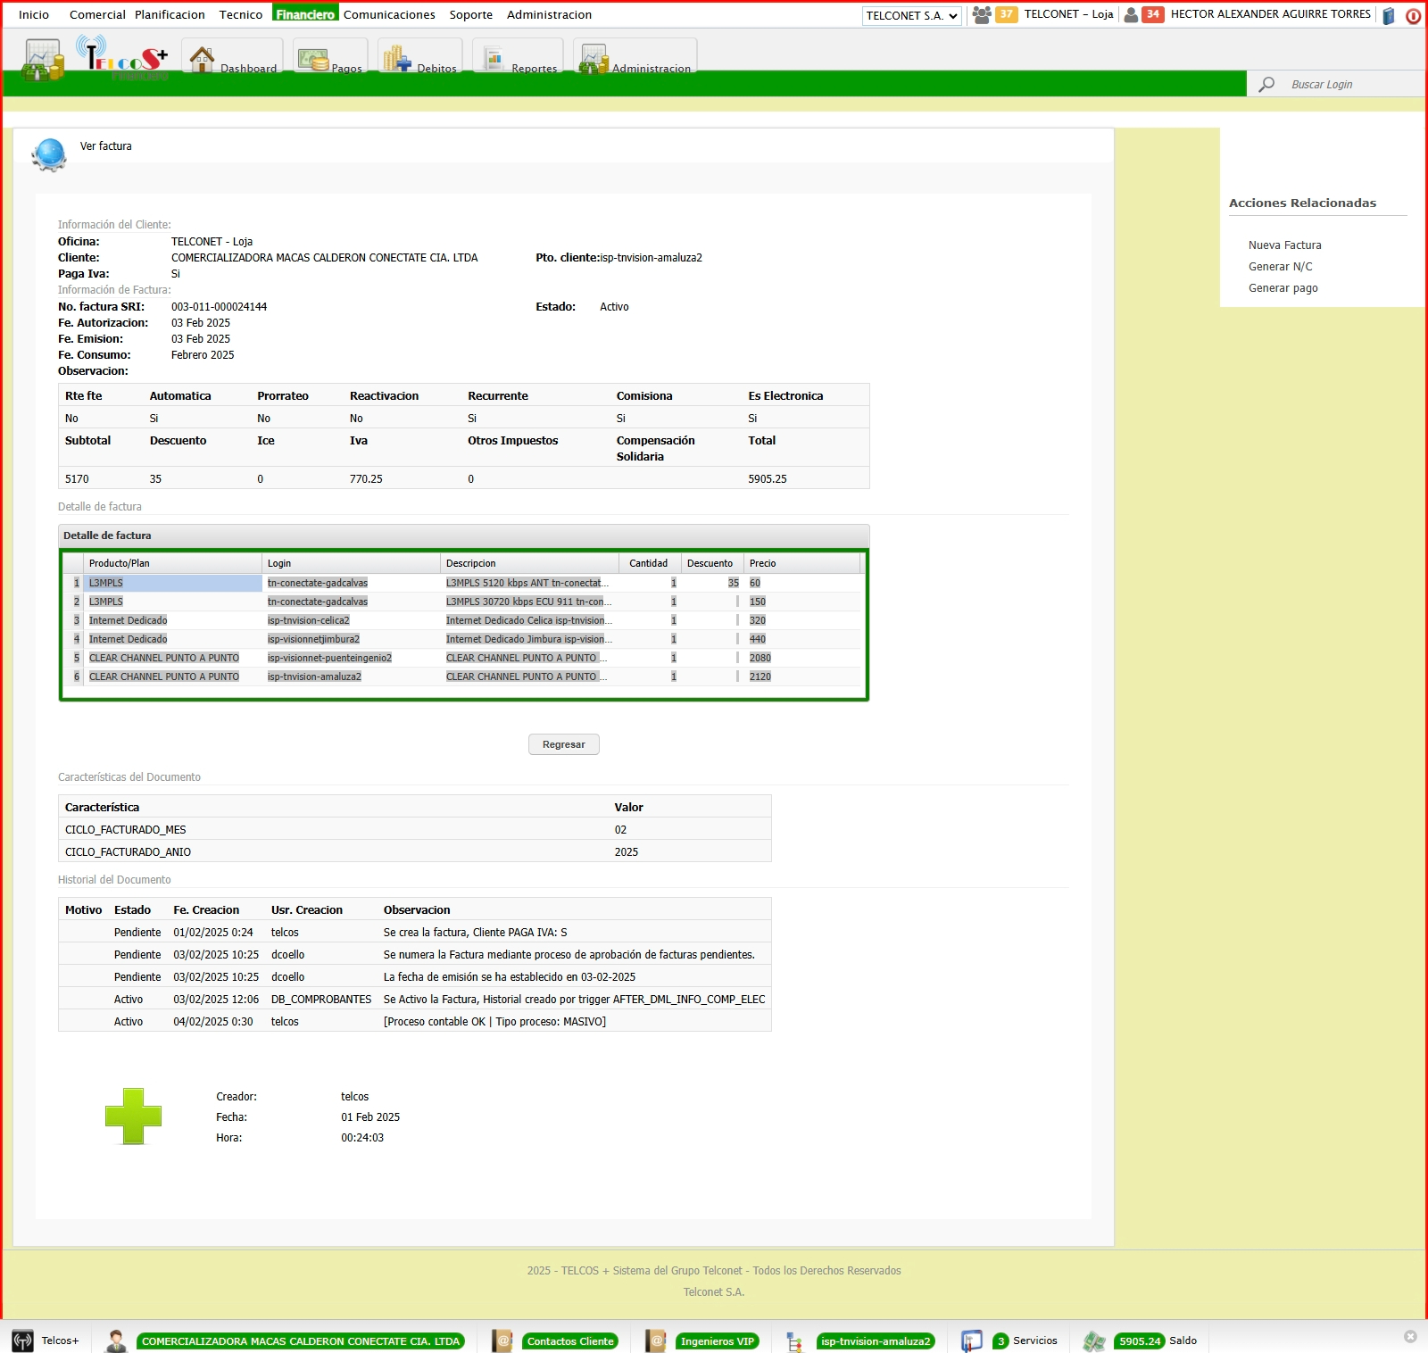Sort by the Descuento column header

[712, 563]
